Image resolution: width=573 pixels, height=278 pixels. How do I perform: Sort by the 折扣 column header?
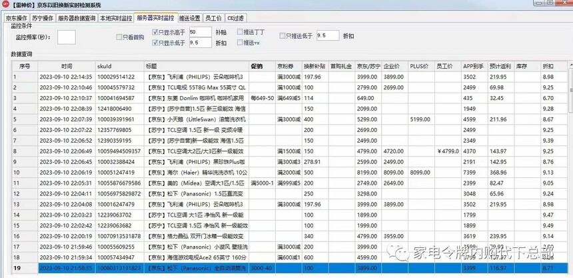(554, 66)
